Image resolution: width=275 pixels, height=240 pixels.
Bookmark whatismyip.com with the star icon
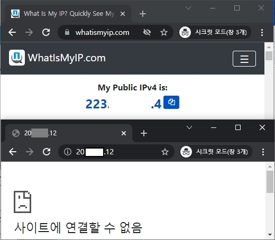click(x=164, y=32)
